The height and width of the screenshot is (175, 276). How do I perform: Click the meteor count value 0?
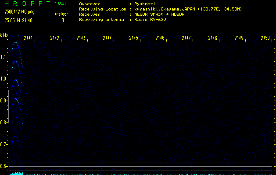tap(63, 21)
